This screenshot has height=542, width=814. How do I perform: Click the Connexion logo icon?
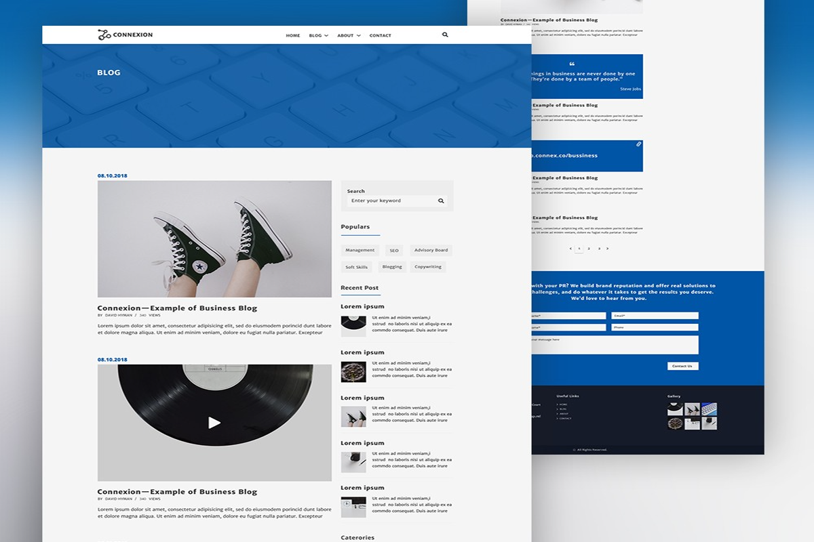103,35
